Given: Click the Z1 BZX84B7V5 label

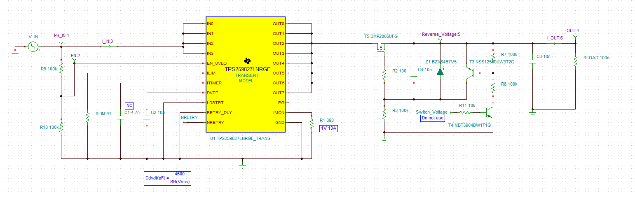Looking at the screenshot, I should (441, 61).
